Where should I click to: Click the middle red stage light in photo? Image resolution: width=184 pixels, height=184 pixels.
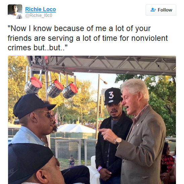pos(55,89)
